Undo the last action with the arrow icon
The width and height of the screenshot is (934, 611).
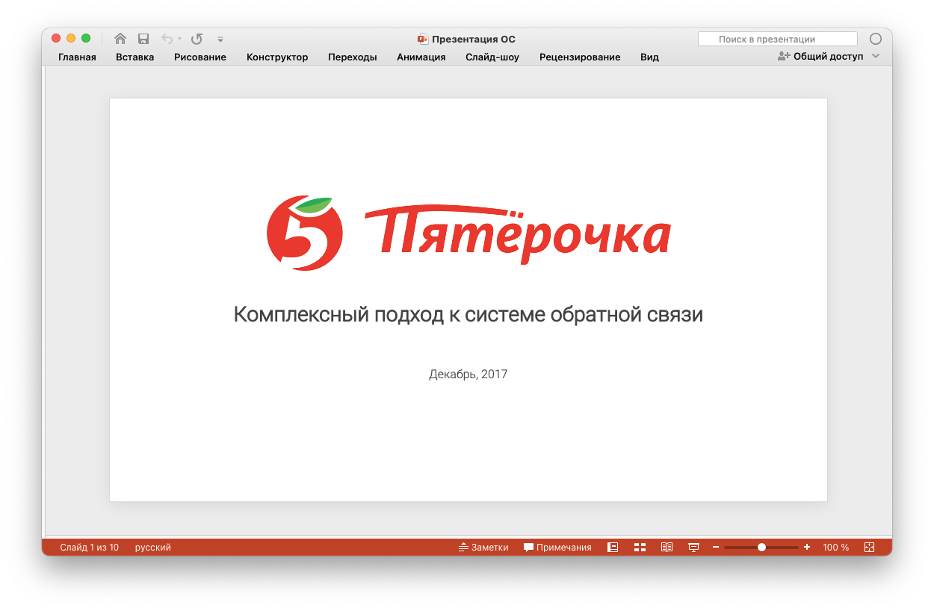pyautogui.click(x=167, y=39)
